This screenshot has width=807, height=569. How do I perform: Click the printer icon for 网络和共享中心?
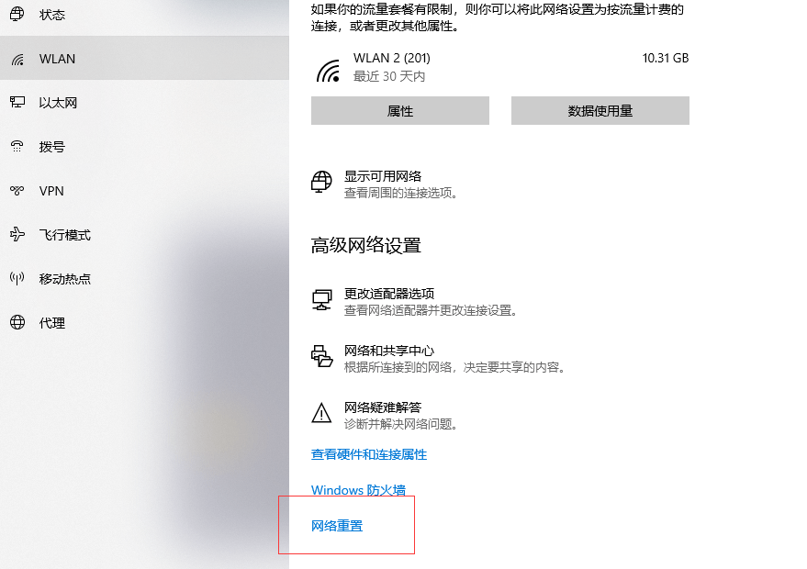(x=321, y=356)
